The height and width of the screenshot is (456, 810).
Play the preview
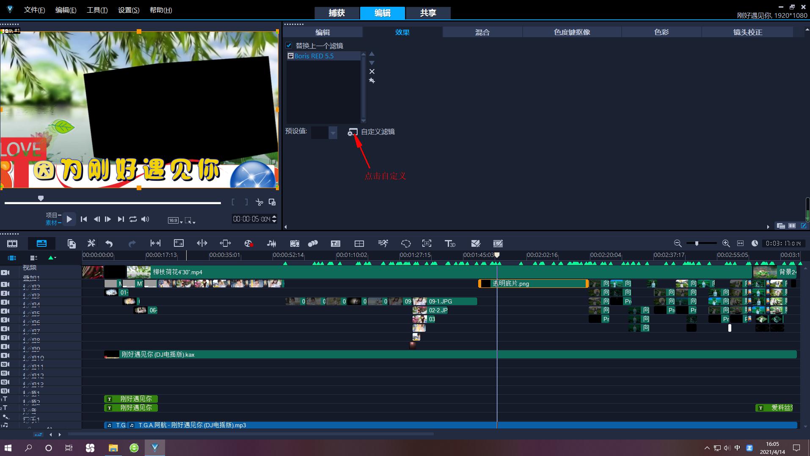point(69,219)
